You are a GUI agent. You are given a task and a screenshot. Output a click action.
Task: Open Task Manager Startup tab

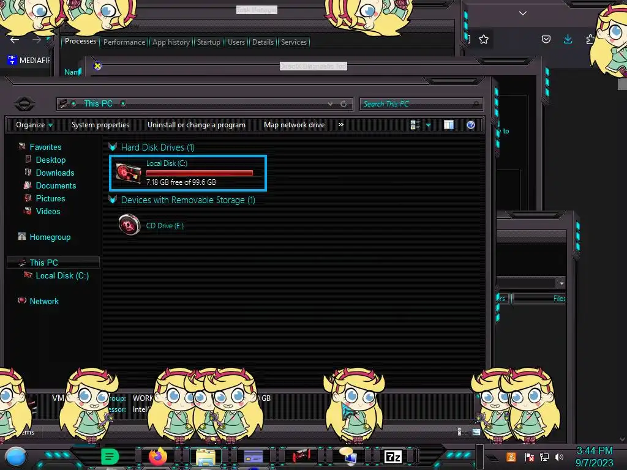point(208,42)
